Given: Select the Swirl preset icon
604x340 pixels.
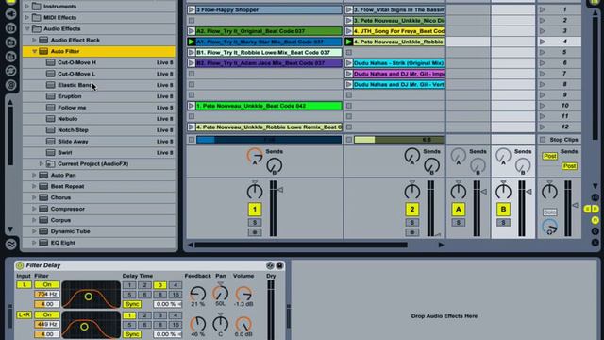Looking at the screenshot, I should point(50,153).
